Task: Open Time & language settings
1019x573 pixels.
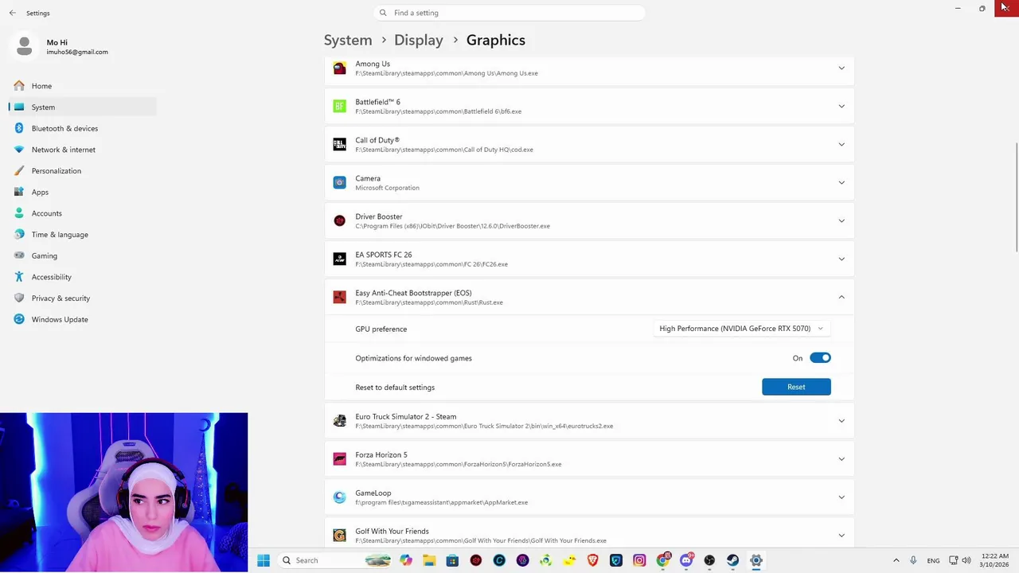Action: [83, 235]
